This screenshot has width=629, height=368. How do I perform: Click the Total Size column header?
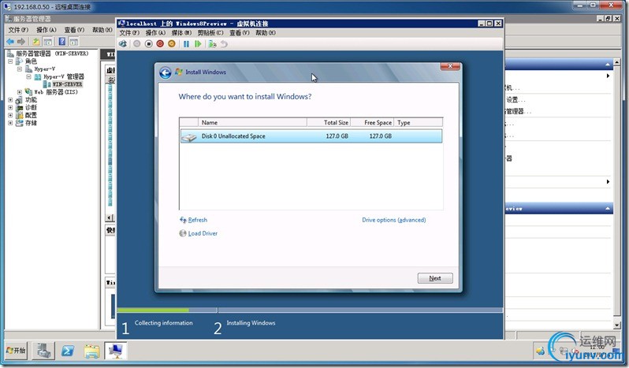pyautogui.click(x=329, y=123)
